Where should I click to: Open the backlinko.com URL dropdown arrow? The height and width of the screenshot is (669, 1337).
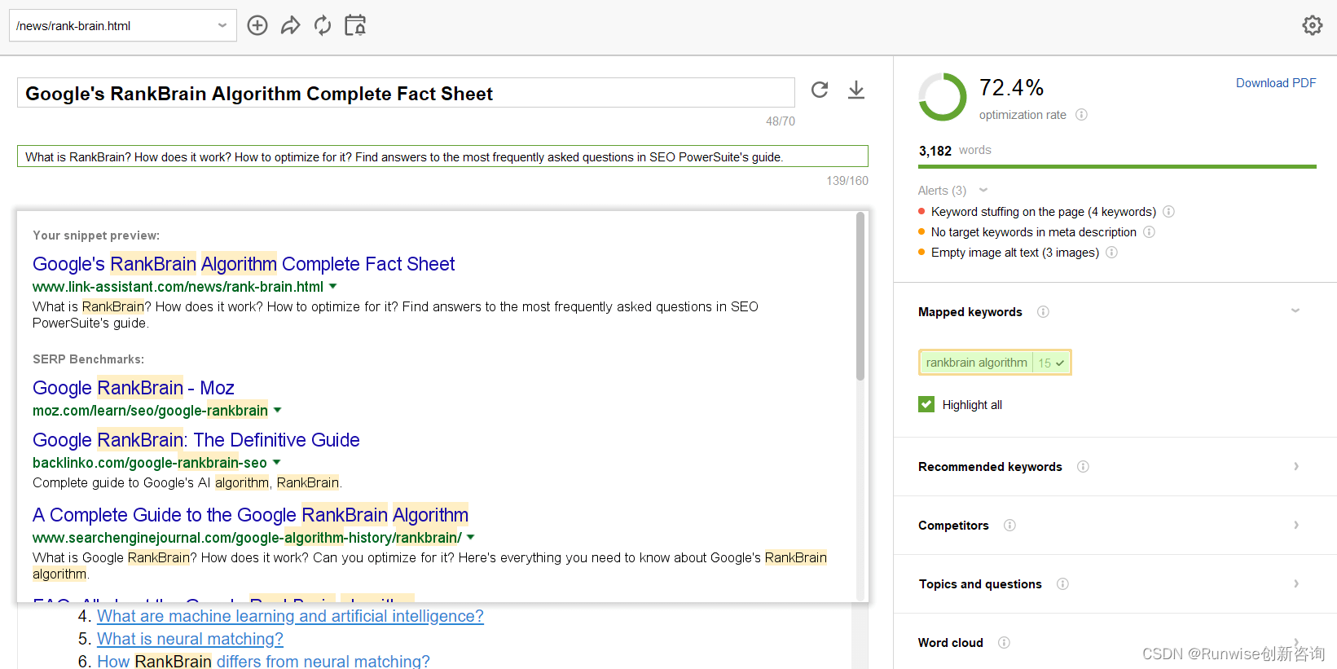(276, 463)
